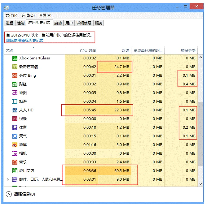The width and height of the screenshot is (207, 207).
Task: Switch to the 服务 tab
Action: click(x=99, y=23)
